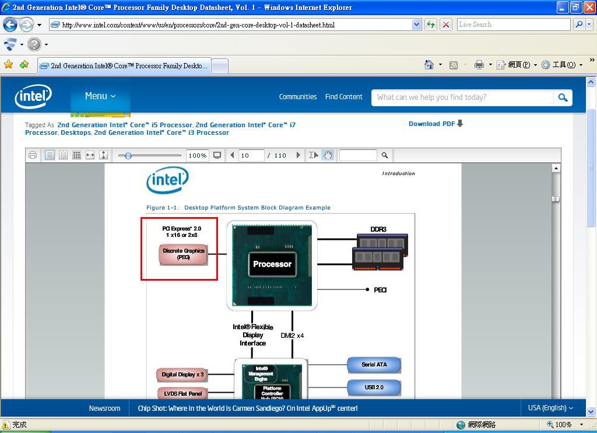The image size is (597, 433).
Task: Open the Communities link
Action: pos(298,97)
